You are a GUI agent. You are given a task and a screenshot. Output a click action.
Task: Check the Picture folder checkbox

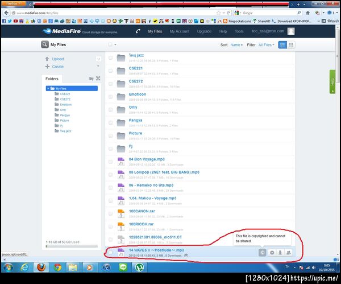point(110,135)
